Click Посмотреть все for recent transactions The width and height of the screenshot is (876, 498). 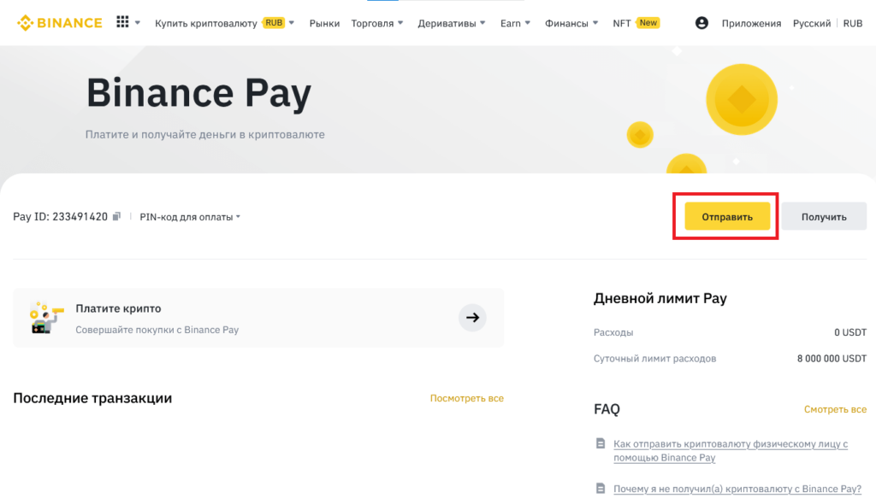coord(466,398)
